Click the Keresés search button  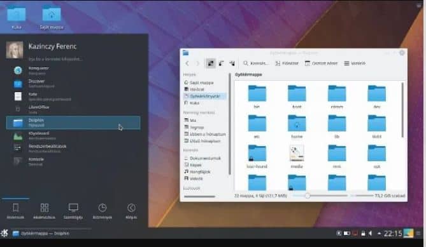pos(255,63)
